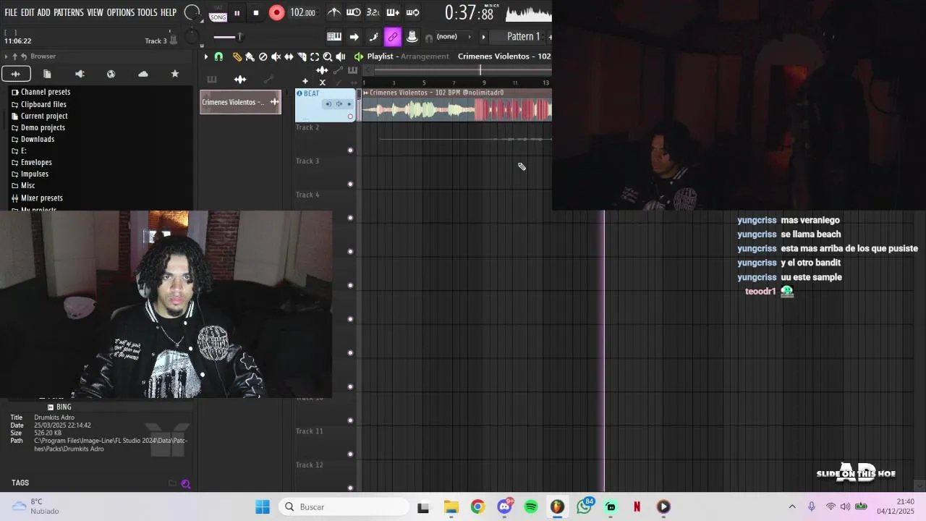Toggle wait for input icon

[x=353, y=12]
